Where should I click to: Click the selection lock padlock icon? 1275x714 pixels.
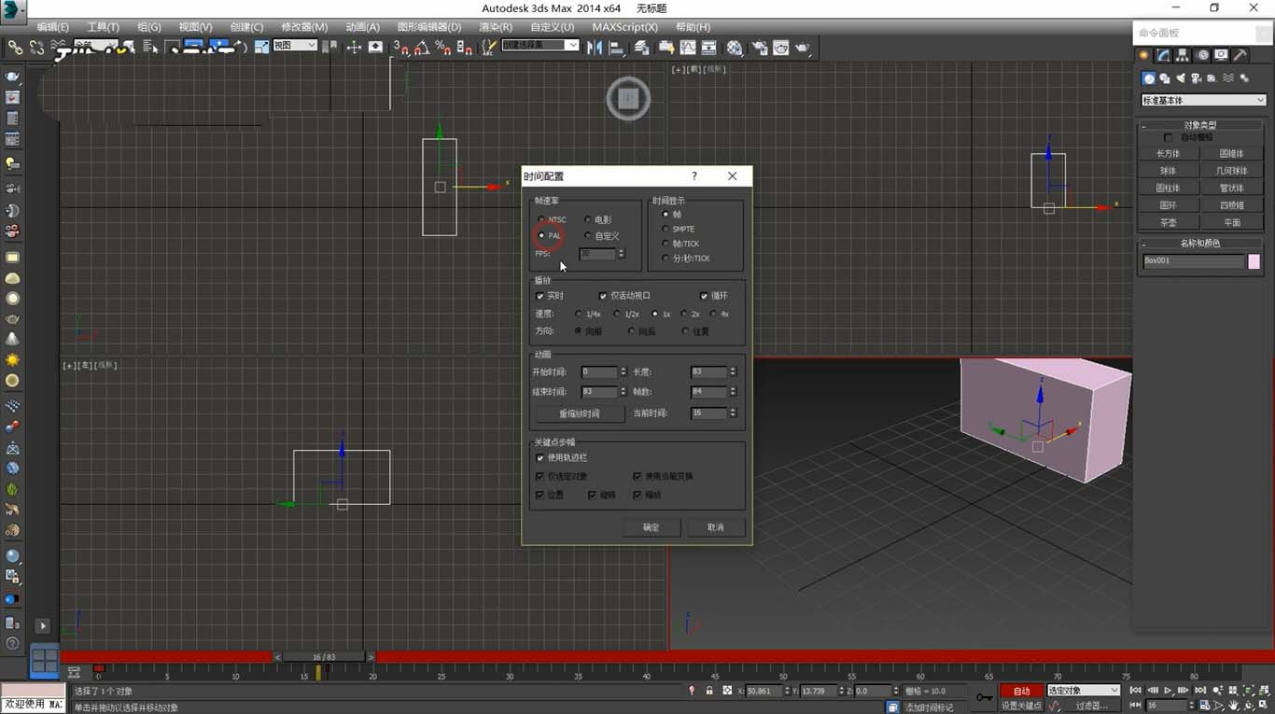click(x=709, y=691)
